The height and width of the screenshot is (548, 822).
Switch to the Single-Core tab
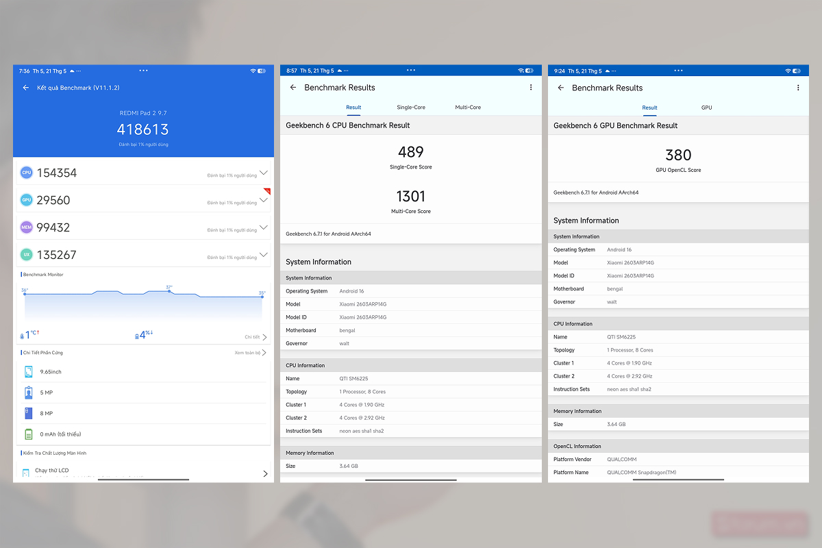[411, 108]
